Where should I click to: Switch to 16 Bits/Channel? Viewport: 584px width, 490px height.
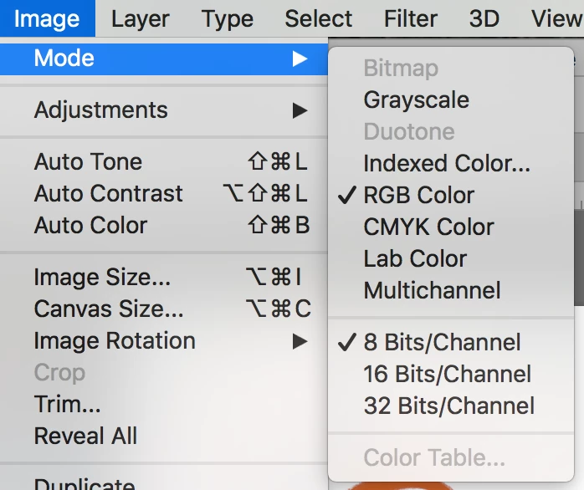point(447,375)
